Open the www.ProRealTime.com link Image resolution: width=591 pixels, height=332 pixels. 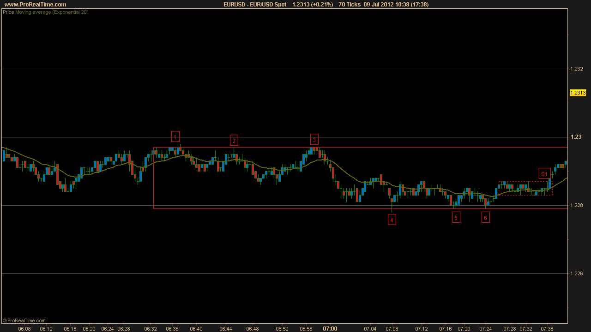(35, 5)
